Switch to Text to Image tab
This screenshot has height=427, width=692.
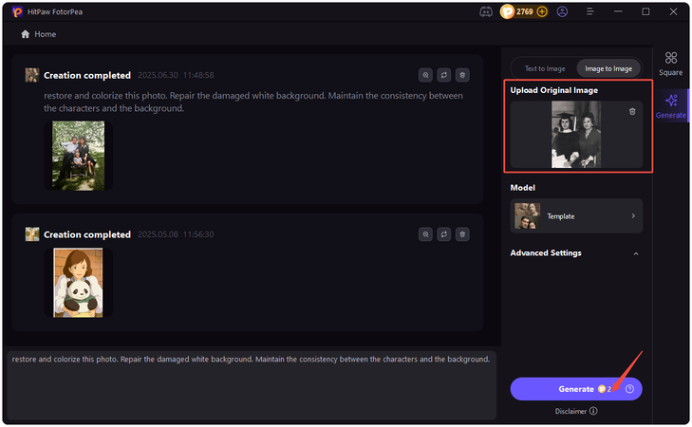pyautogui.click(x=545, y=68)
